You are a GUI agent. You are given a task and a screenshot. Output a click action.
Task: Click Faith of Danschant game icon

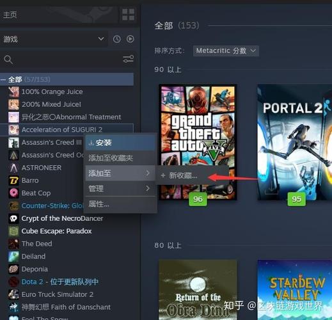13,307
